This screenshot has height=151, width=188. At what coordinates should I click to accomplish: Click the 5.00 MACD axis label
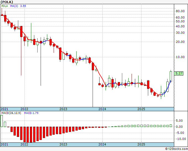click(x=179, y=121)
